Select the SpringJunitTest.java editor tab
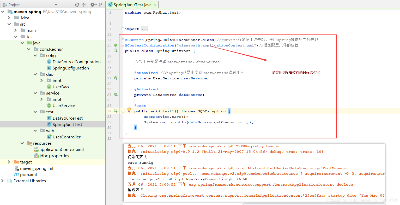The width and height of the screenshot is (400, 205). tap(132, 5)
